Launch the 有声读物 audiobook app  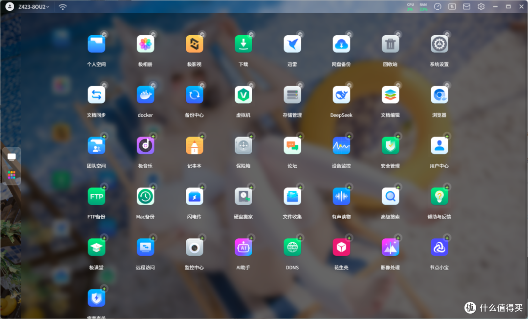pos(341,197)
